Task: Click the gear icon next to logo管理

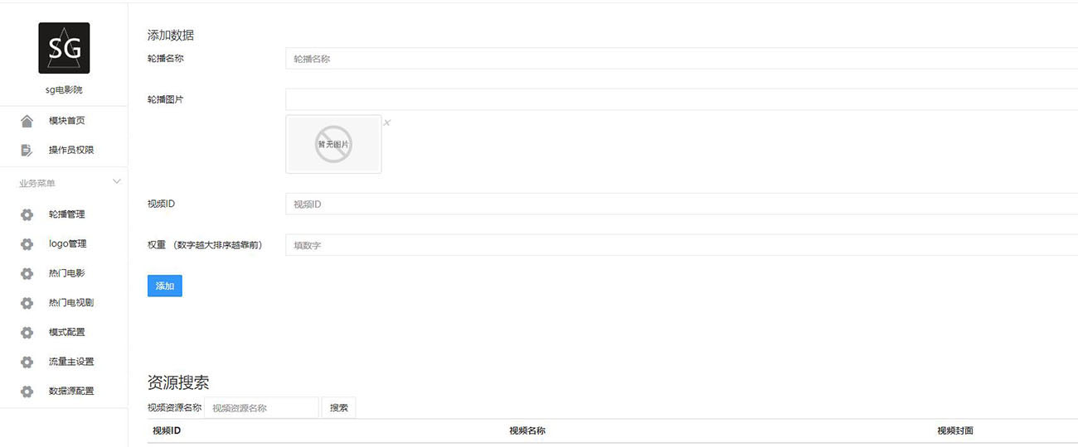Action: [27, 244]
